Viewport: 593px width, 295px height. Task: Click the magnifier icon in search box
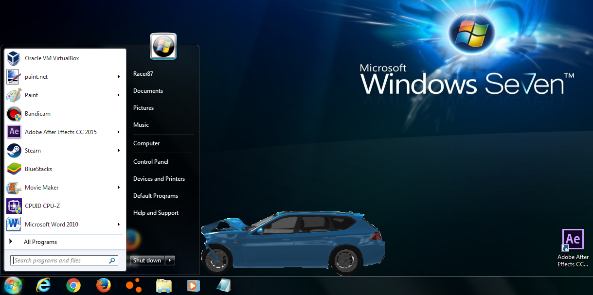[x=112, y=260]
